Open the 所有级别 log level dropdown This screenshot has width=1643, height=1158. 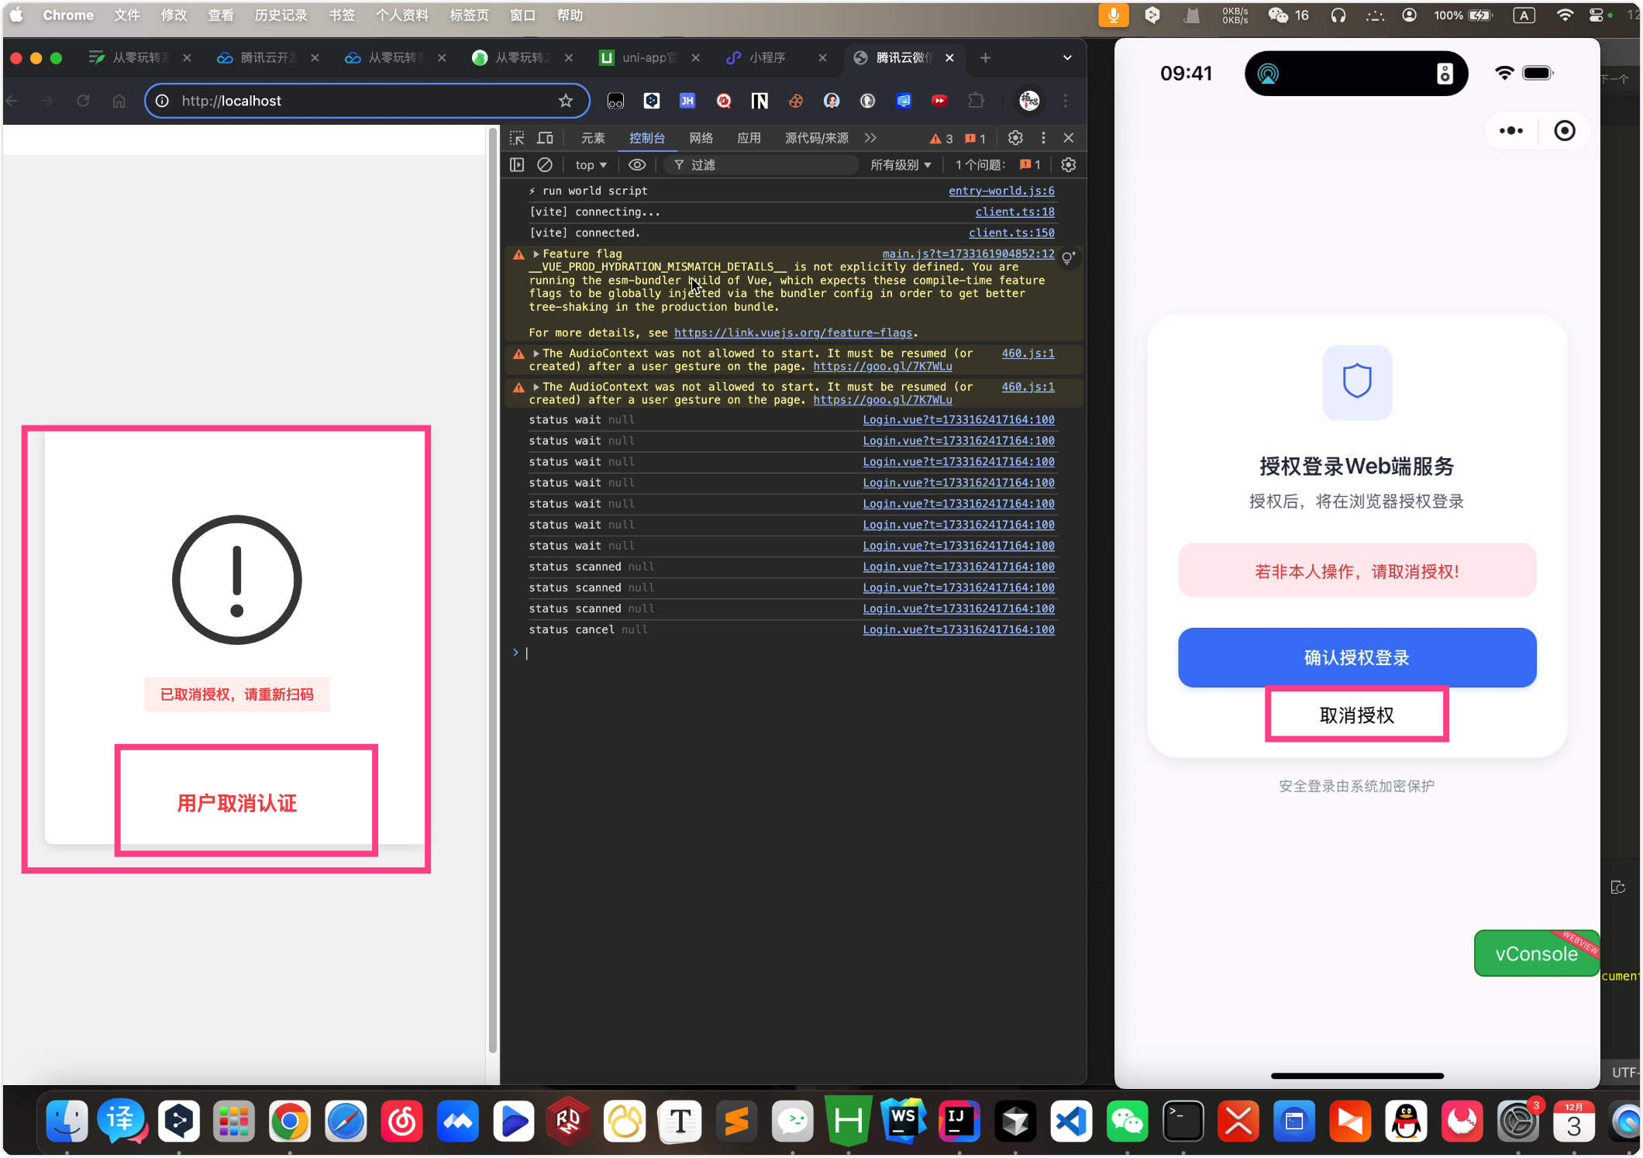[x=901, y=164]
